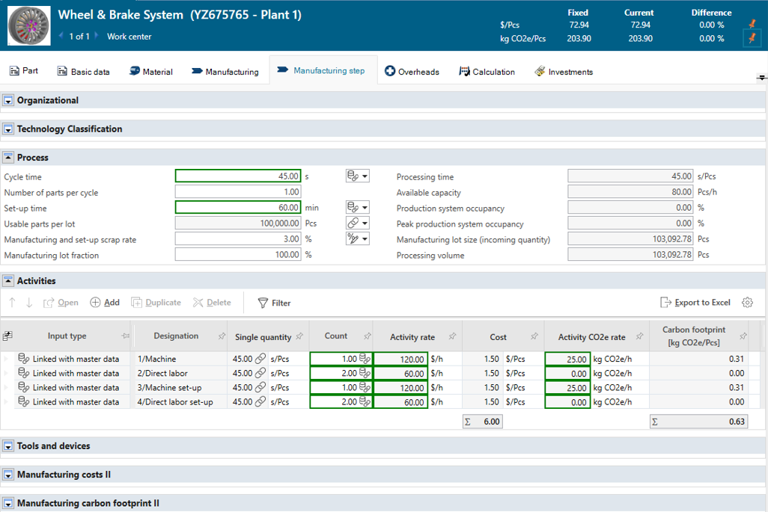This screenshot has height=512, width=768.
Task: Open the Activities table settings gear
Action: pos(746,302)
